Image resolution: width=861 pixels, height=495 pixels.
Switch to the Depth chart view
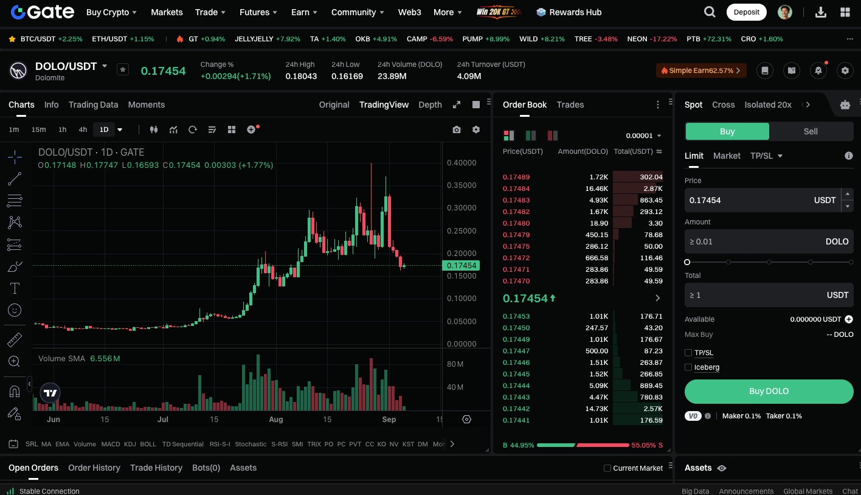tap(430, 105)
